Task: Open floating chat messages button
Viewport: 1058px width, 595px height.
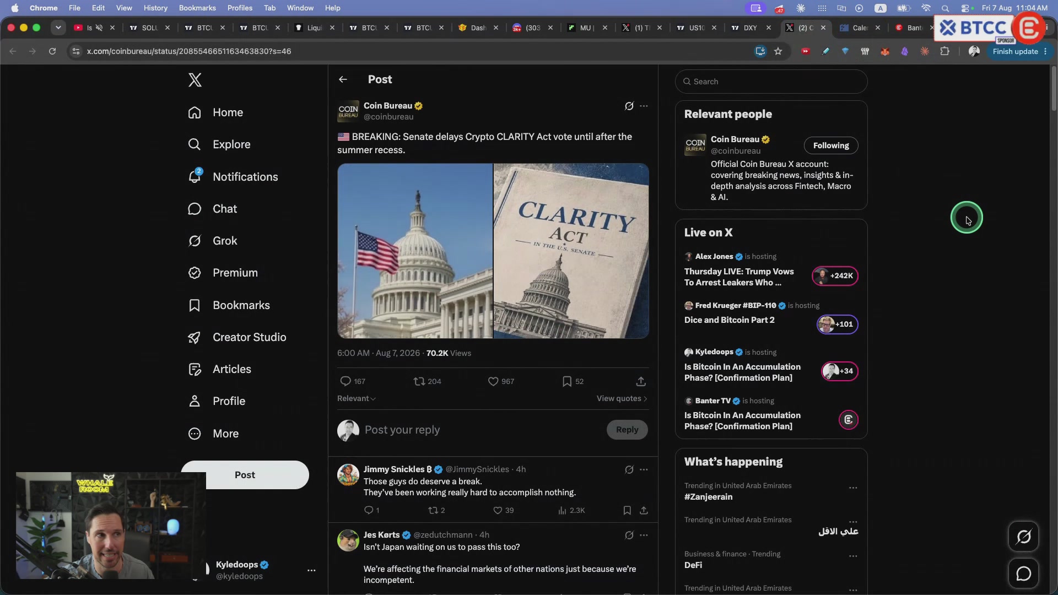Action: click(1023, 574)
